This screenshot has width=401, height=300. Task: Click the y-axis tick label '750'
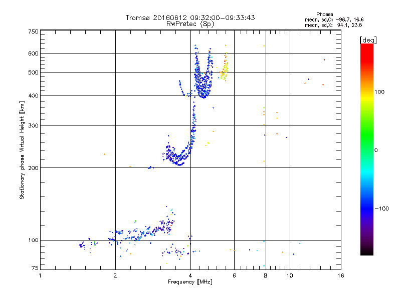[x=33, y=31]
